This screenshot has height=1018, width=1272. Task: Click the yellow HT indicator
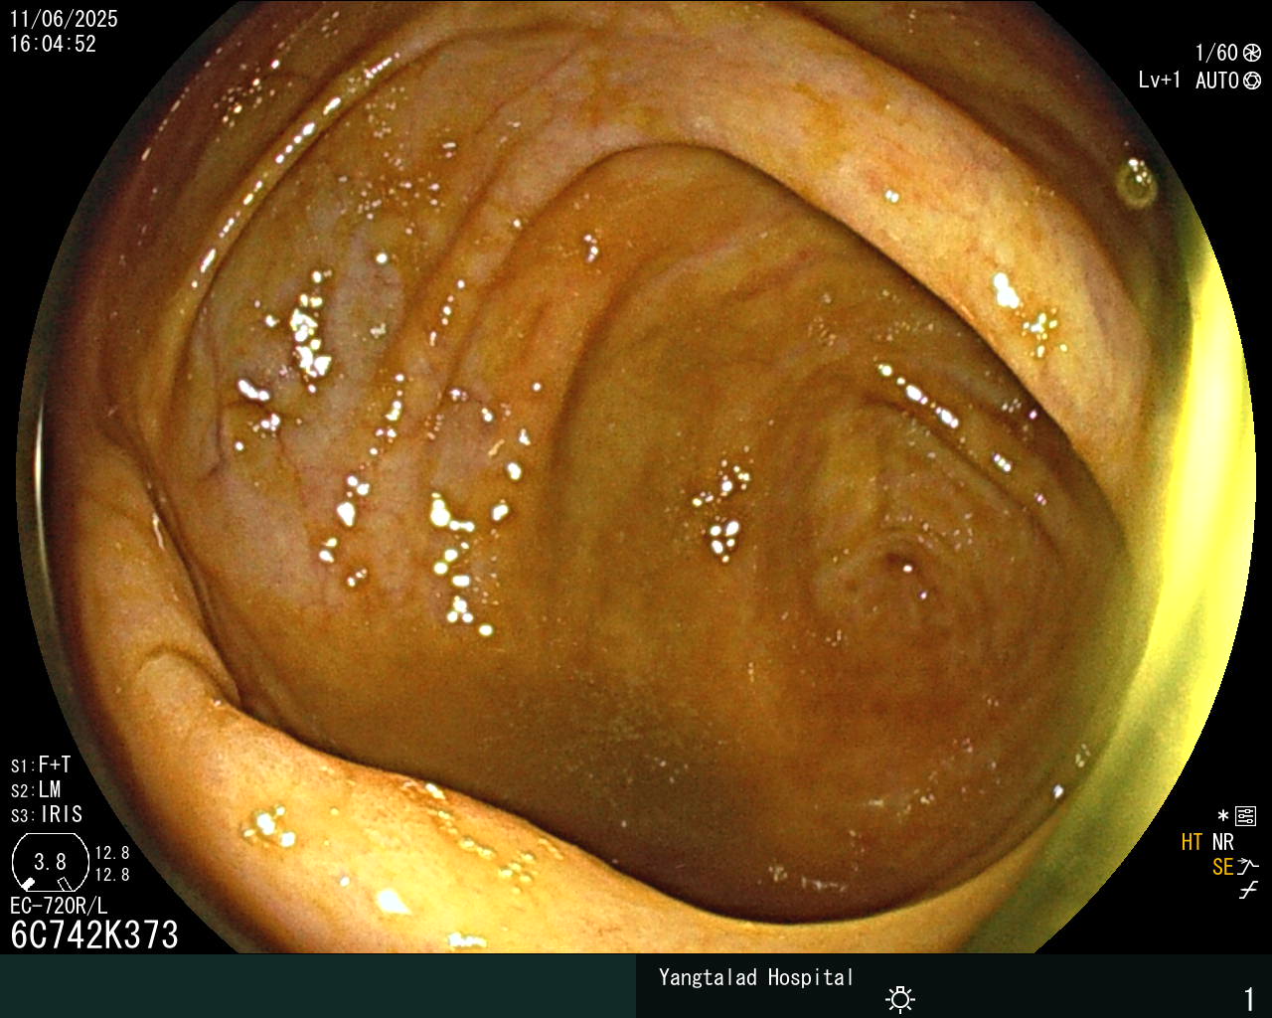(1192, 843)
